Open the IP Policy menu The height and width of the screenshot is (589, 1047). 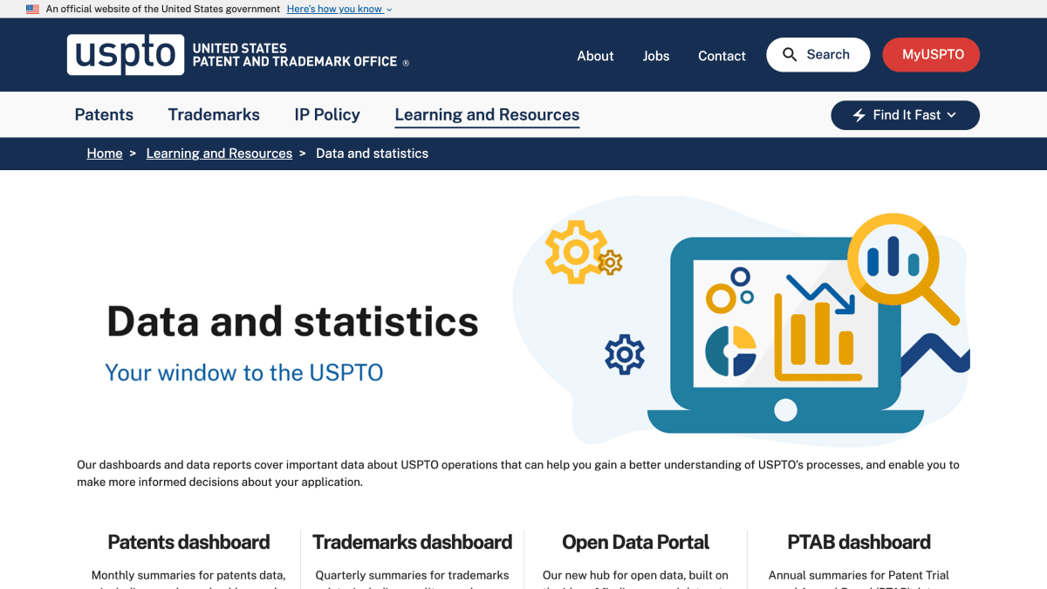click(327, 114)
